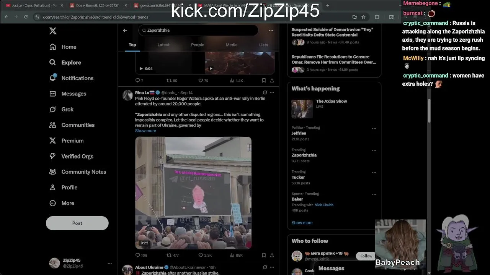Screen dimensions: 490x275
Task: Open Community Notes in sidebar
Action: coord(78,172)
